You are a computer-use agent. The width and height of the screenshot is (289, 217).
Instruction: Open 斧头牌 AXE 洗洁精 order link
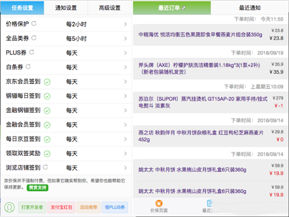click(199, 69)
